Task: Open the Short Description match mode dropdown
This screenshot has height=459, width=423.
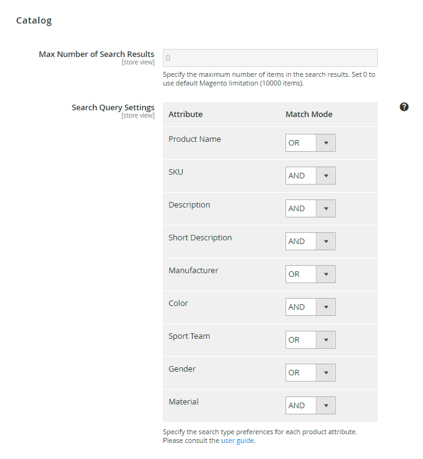Action: (310, 242)
